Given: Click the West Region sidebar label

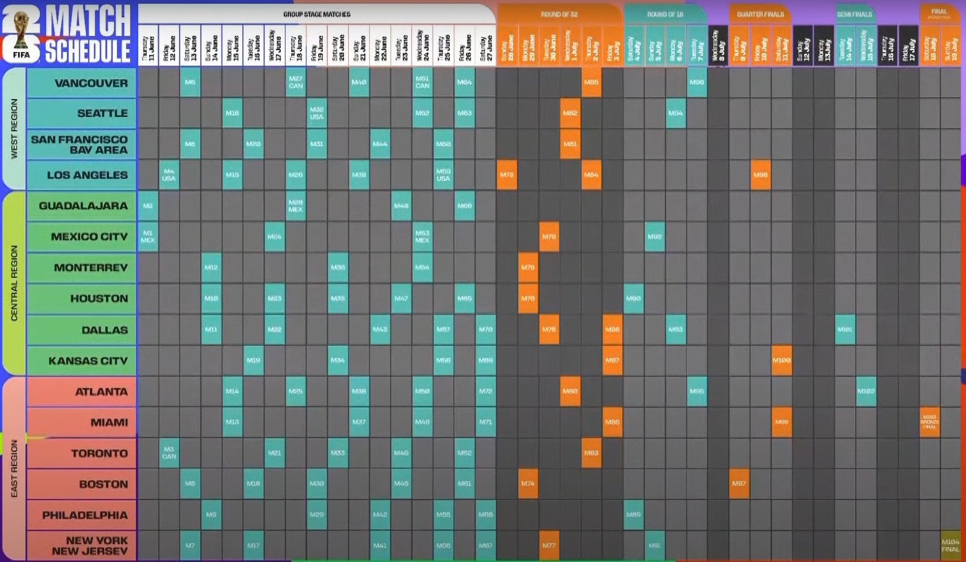Looking at the screenshot, I should tap(14, 128).
